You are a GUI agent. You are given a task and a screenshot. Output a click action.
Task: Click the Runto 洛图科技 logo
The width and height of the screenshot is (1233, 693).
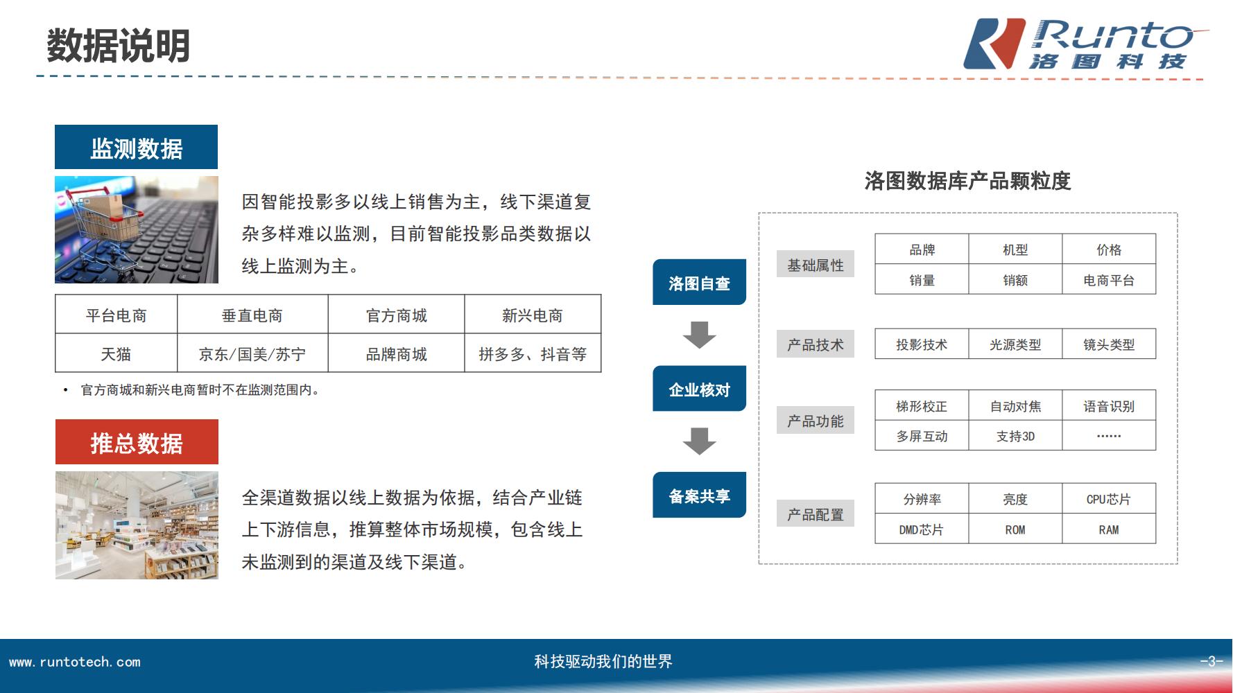pos(1085,44)
